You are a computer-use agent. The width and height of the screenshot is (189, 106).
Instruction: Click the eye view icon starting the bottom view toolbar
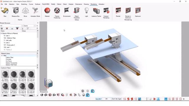pyautogui.click(x=42, y=95)
